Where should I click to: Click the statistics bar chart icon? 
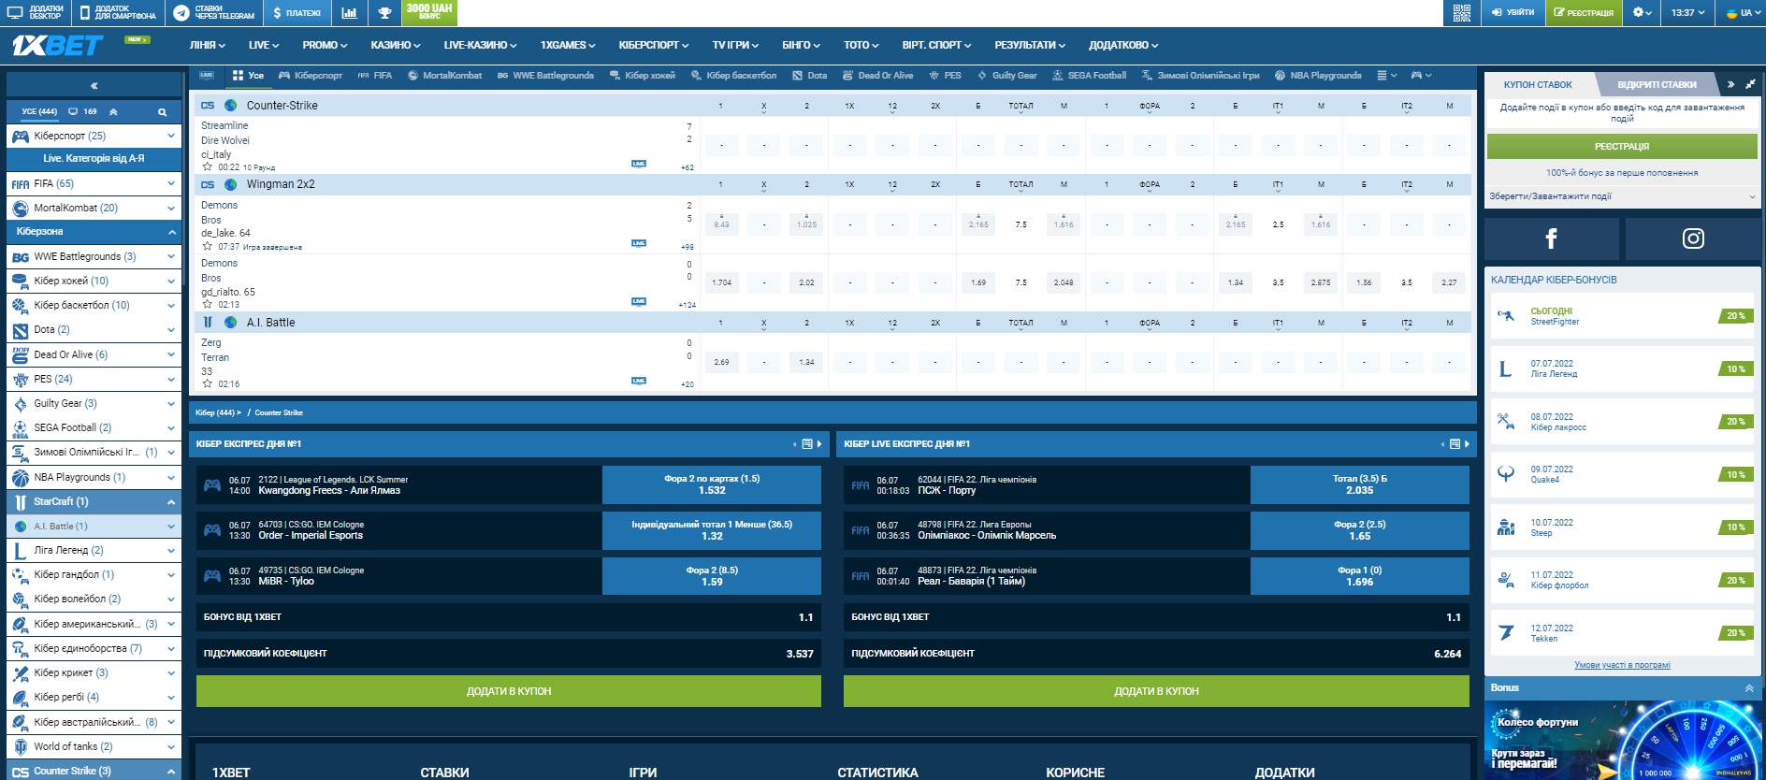(349, 13)
